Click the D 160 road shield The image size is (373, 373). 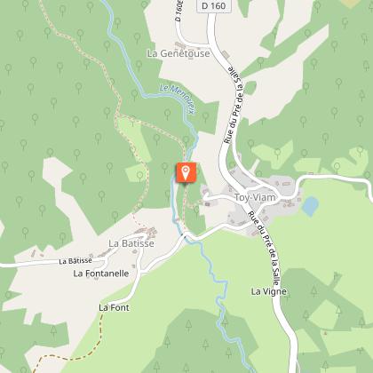(x=214, y=5)
